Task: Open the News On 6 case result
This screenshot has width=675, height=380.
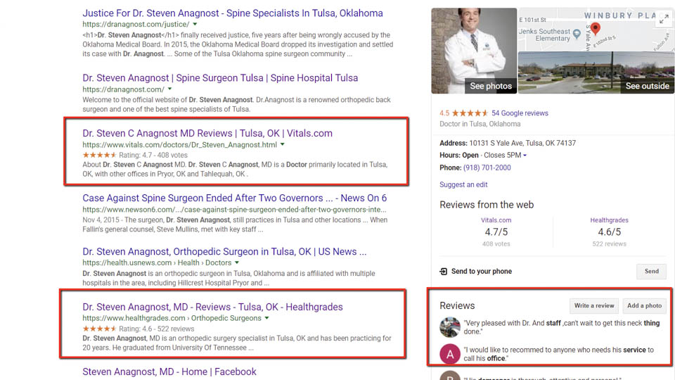Action: pos(235,198)
